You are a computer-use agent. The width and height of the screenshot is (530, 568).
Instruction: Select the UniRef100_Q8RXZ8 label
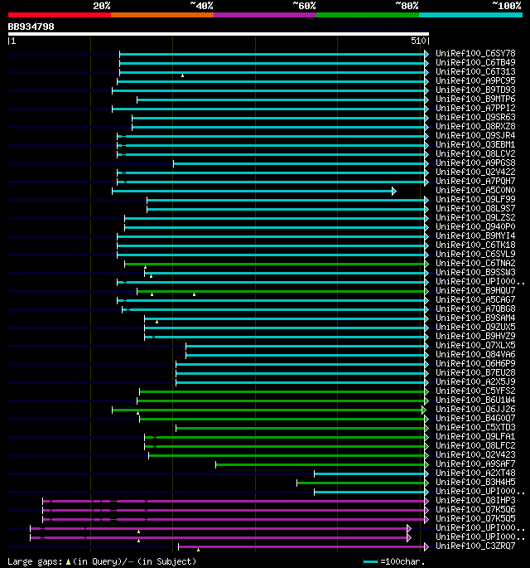tap(475, 126)
